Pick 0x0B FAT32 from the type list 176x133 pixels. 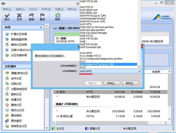click(x=87, y=36)
